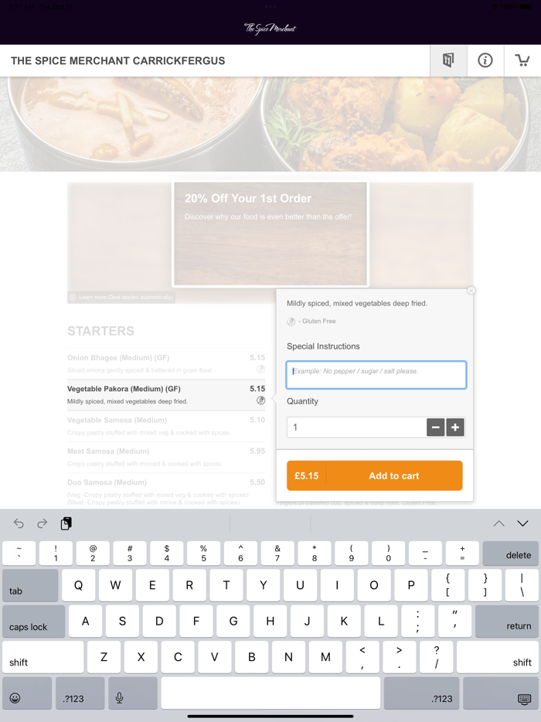Increase quantity with the plus button
Screen dimensions: 541x722
pos(455,427)
